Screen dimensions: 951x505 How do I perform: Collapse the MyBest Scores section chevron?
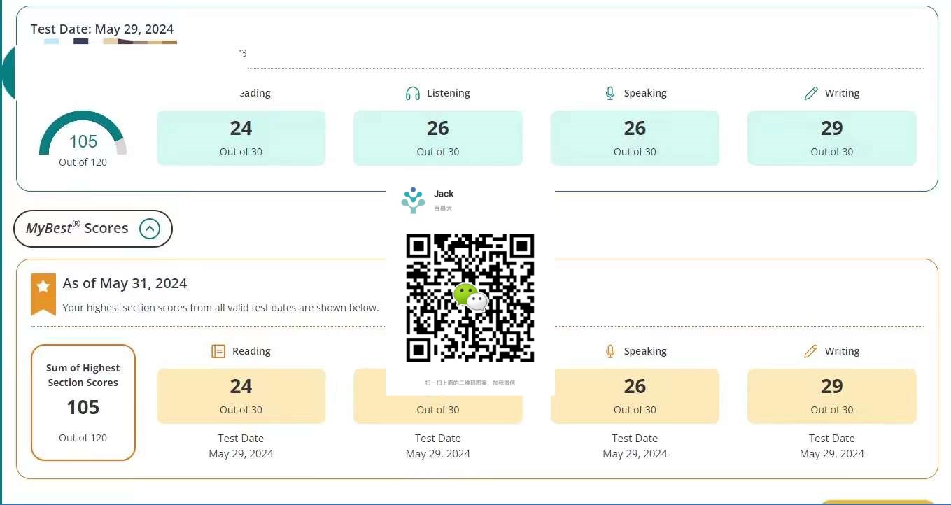[150, 229]
